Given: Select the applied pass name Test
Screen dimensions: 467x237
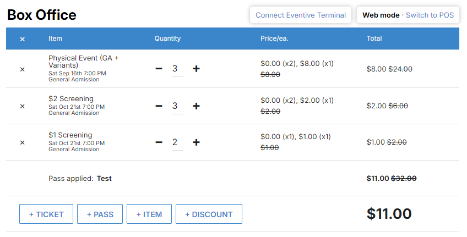Looking at the screenshot, I should [x=104, y=178].
